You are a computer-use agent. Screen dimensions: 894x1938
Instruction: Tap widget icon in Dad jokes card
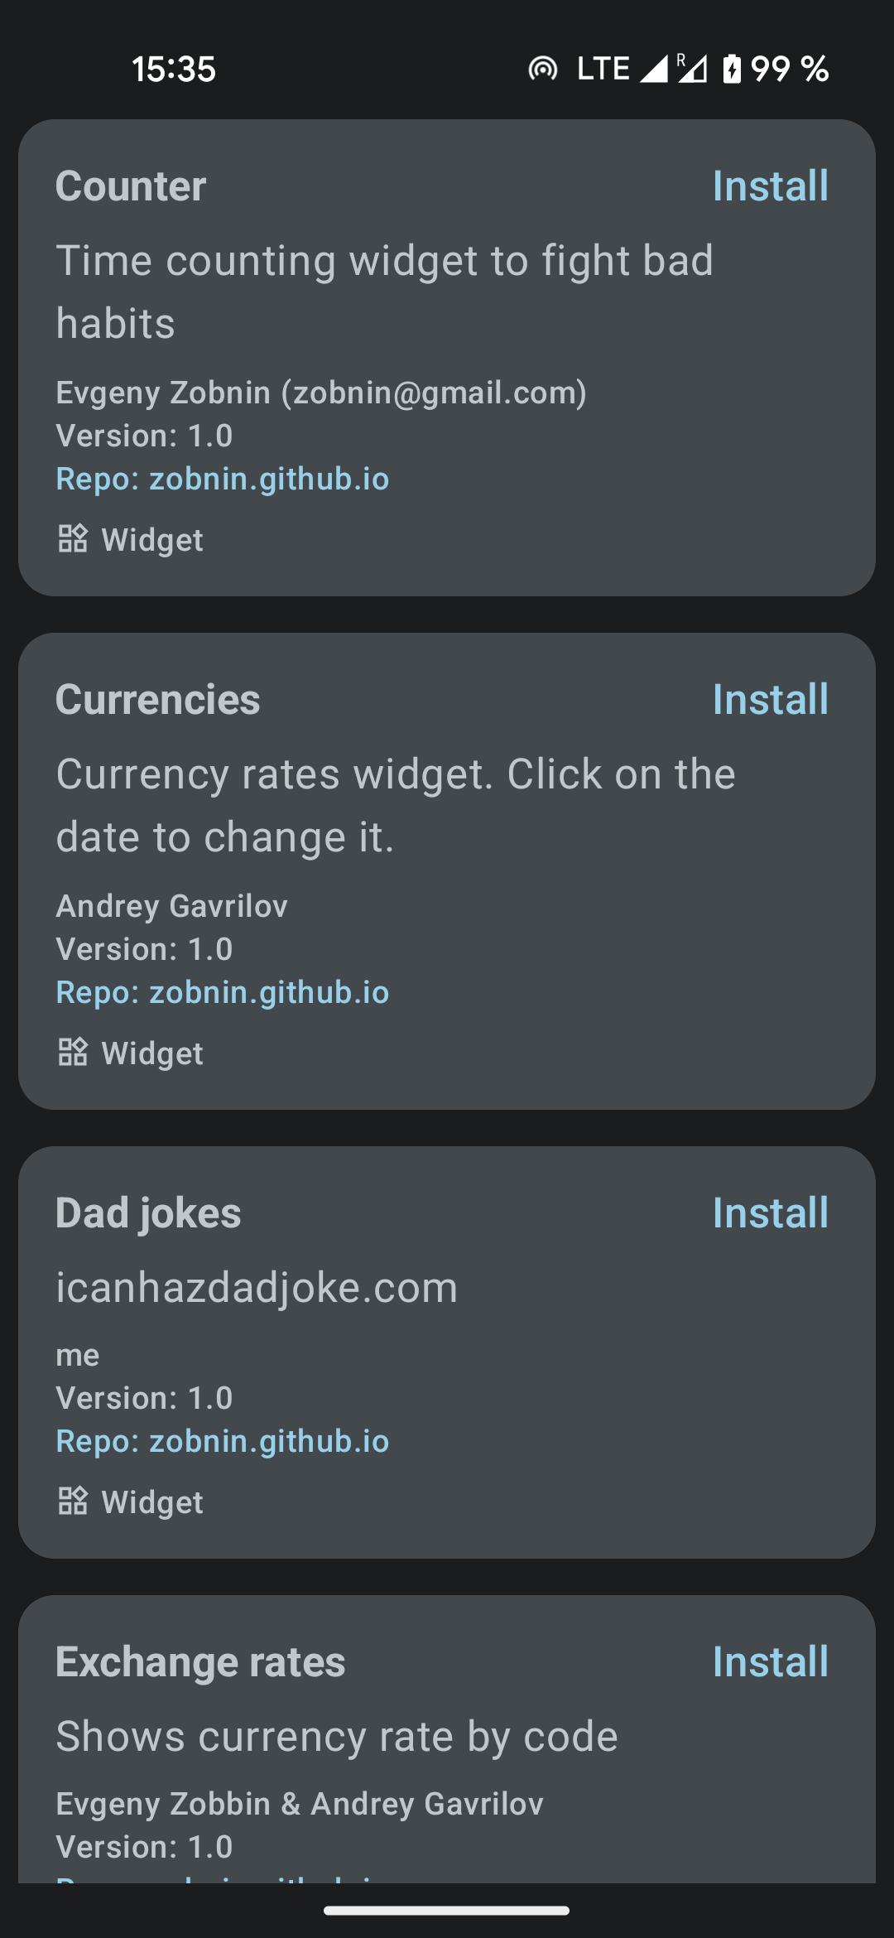tap(73, 1502)
